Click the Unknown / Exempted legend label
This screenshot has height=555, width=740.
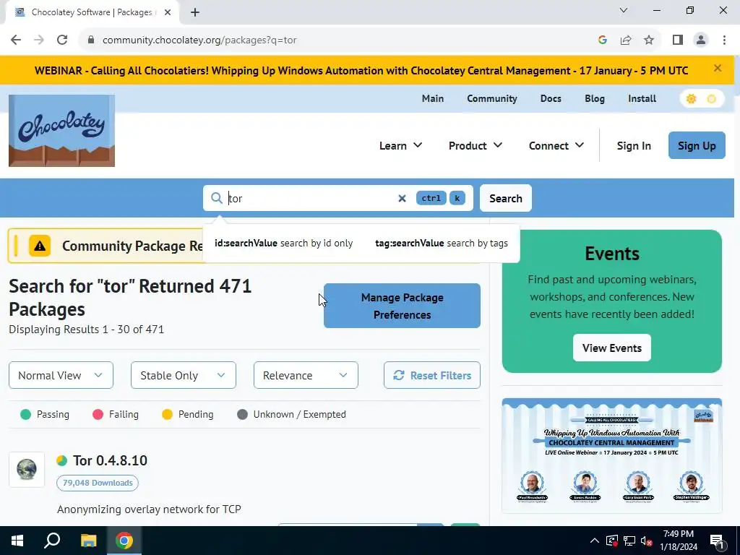(300, 414)
